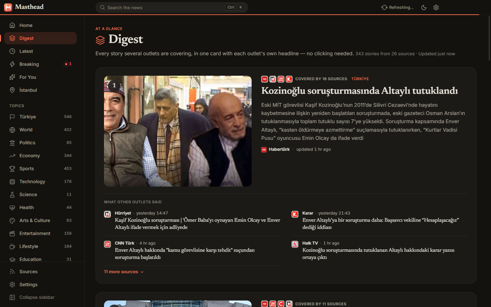Click the Politics building icon

point(12,143)
